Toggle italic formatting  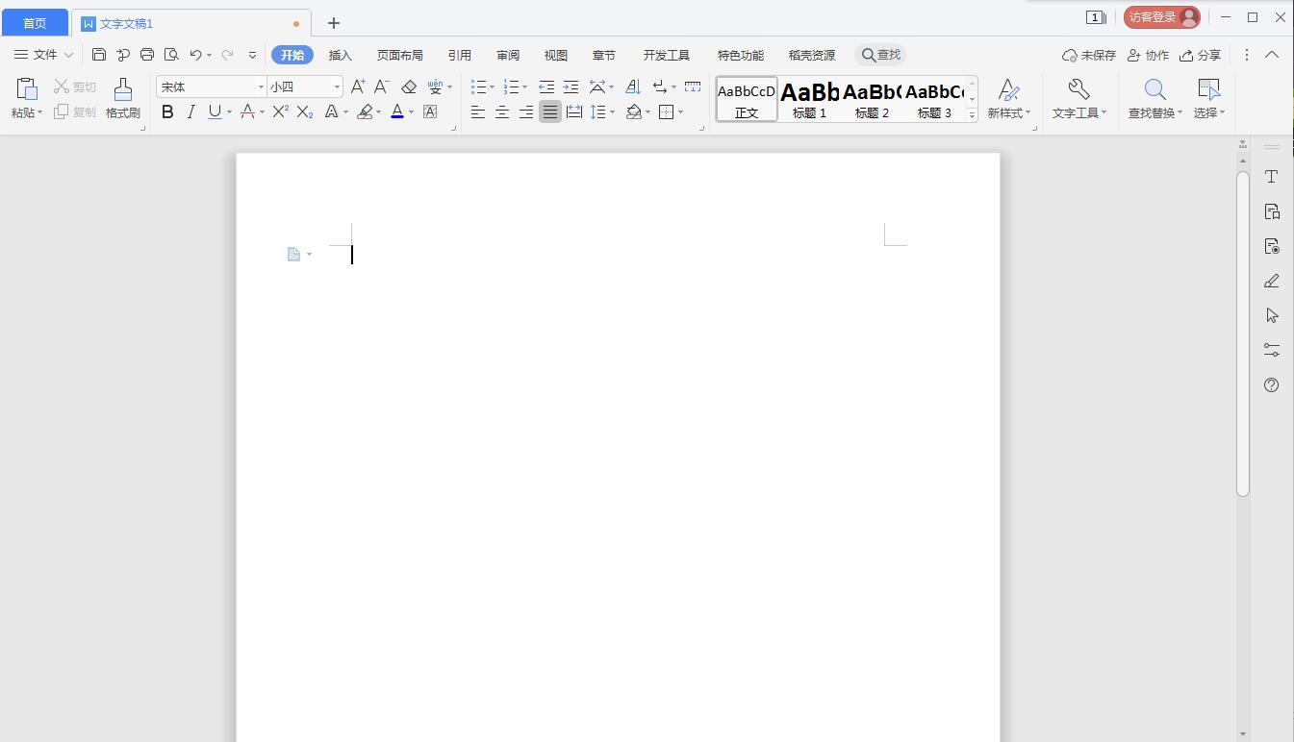(x=190, y=112)
